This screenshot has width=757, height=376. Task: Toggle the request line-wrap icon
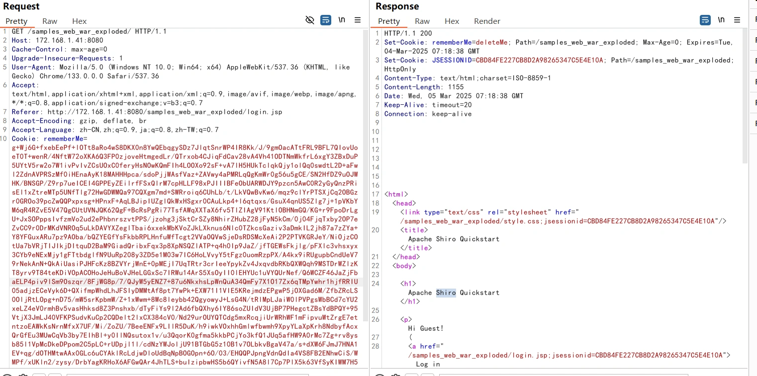tap(326, 20)
